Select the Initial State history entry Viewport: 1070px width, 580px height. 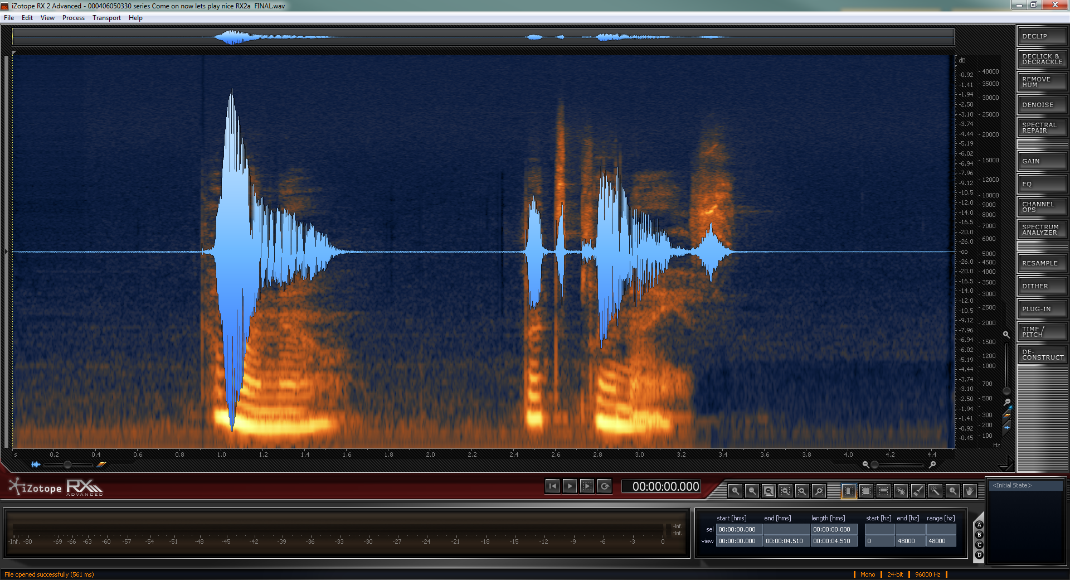(x=1026, y=485)
